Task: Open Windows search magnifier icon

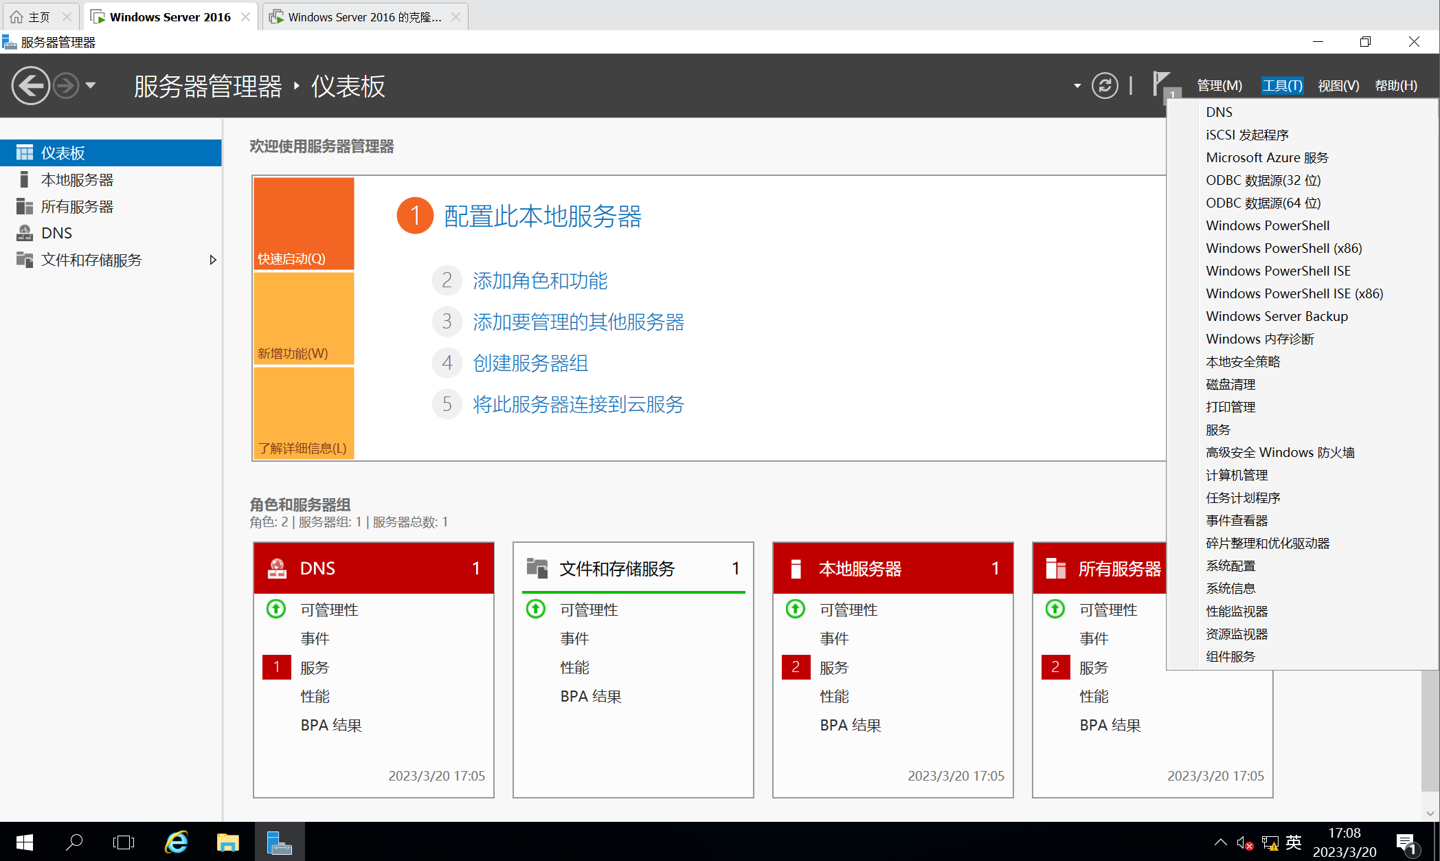Action: coord(74,842)
